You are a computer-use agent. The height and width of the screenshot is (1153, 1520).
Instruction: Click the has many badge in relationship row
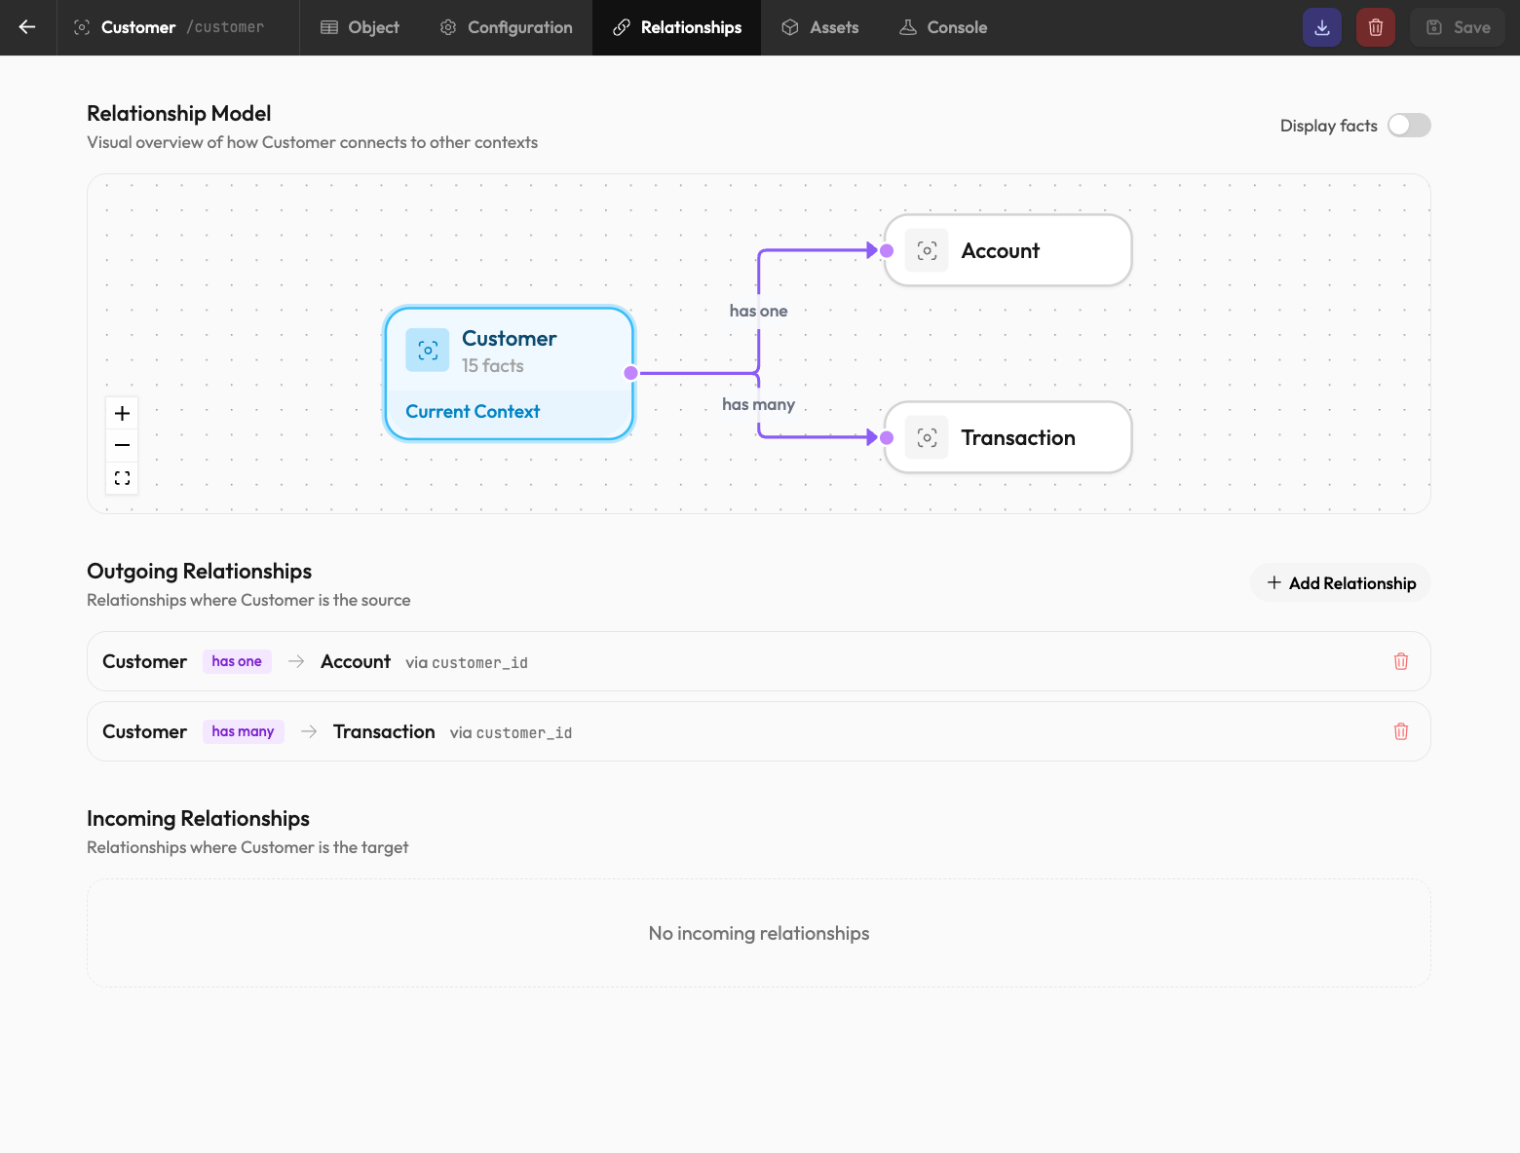(x=243, y=731)
